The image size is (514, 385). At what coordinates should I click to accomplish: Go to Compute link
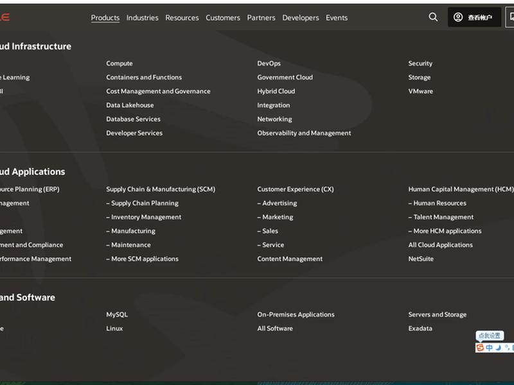(120, 64)
